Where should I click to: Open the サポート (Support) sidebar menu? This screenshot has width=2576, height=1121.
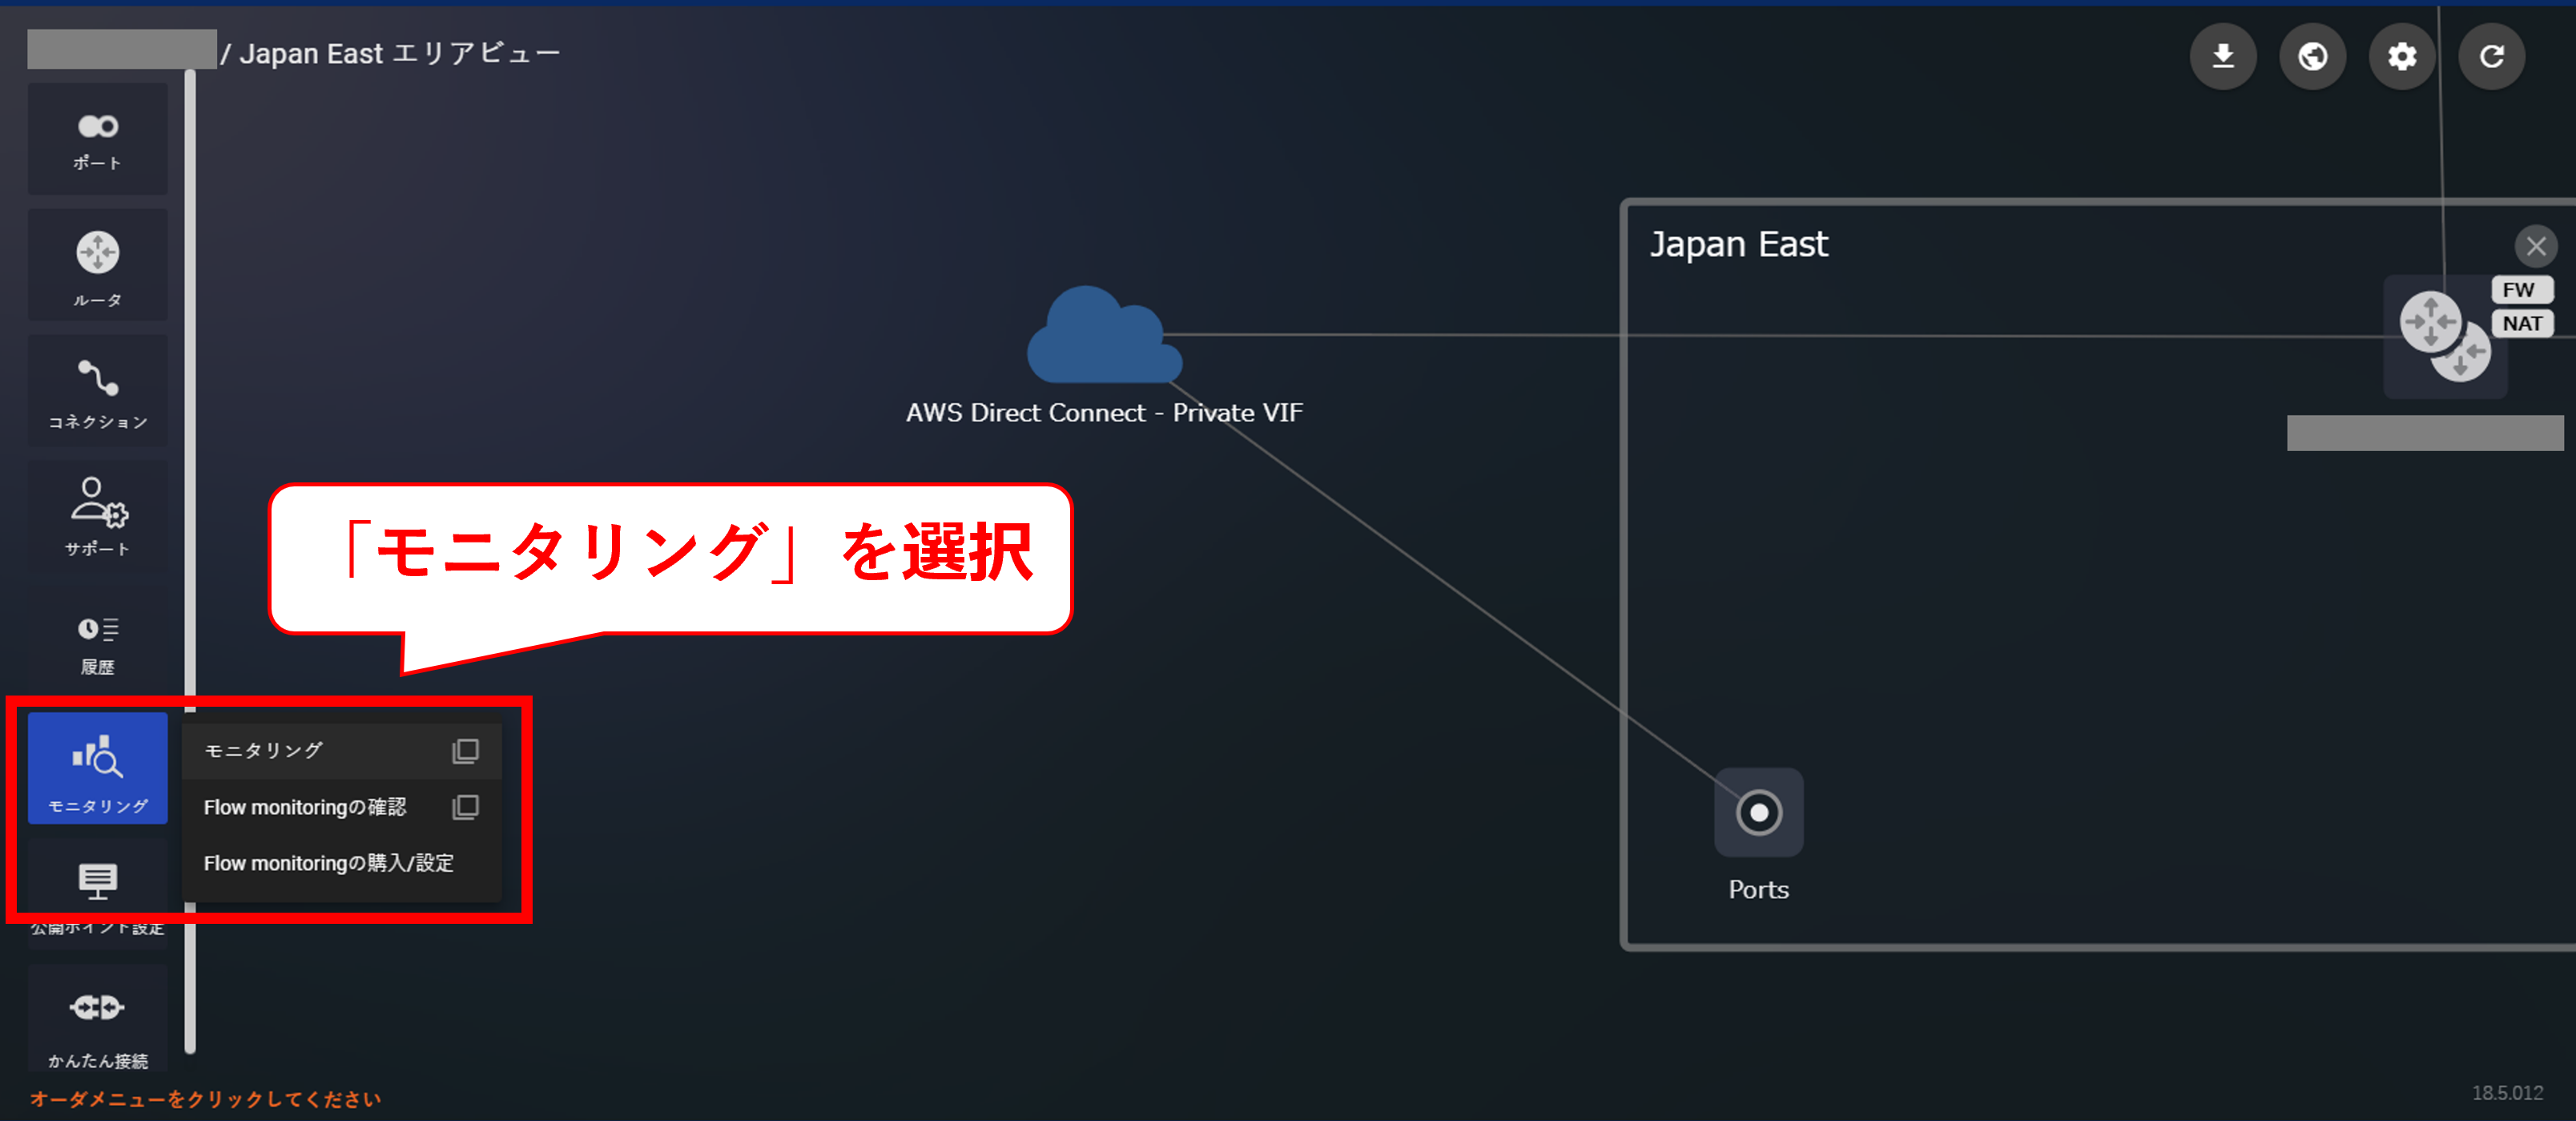(97, 516)
